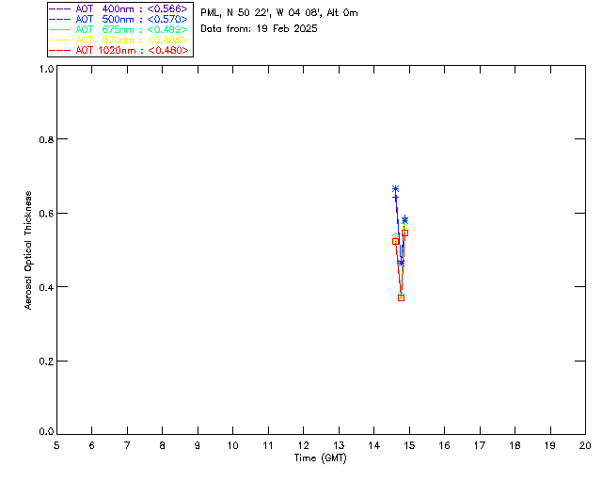Click the y-axis tick label 0.6
This screenshot has width=602, height=482.
[x=46, y=214]
